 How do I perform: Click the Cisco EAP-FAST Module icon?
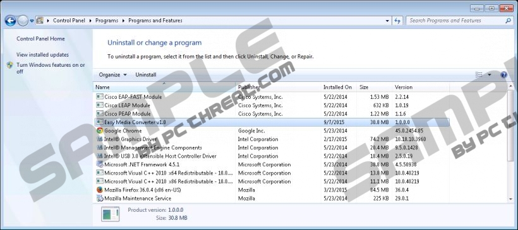99,96
